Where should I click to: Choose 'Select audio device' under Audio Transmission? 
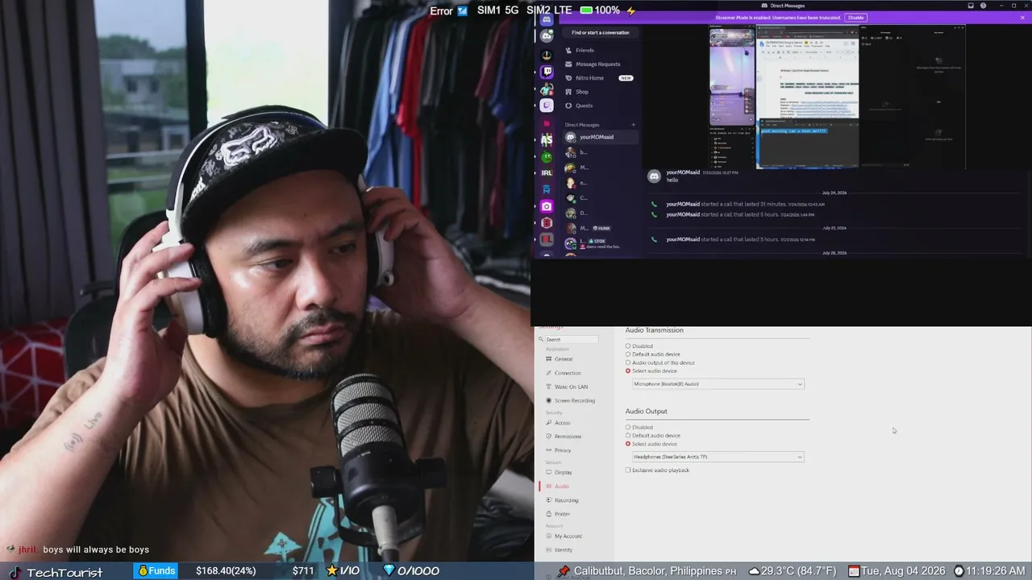click(x=628, y=371)
